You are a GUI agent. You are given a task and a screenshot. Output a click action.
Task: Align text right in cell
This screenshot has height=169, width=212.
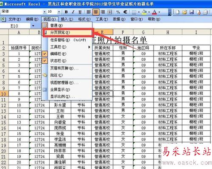coord(103,12)
